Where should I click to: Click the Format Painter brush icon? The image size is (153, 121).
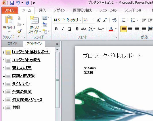click(19, 31)
